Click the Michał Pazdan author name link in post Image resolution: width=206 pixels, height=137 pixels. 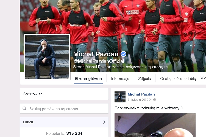click(x=141, y=94)
